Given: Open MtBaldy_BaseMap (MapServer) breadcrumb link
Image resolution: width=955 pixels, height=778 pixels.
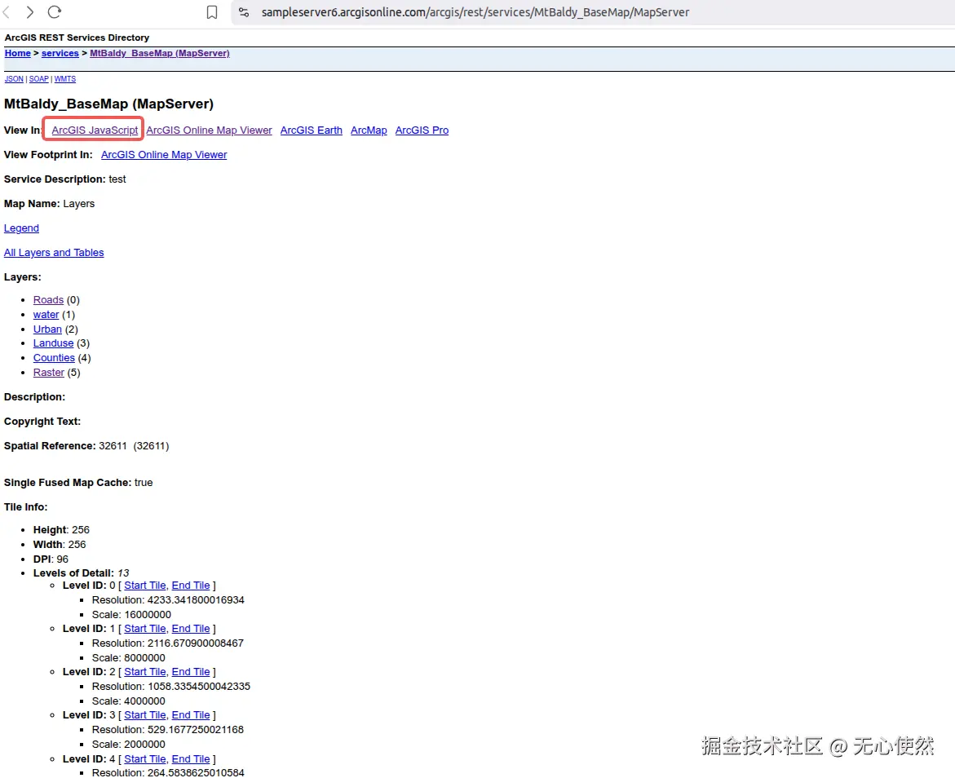Looking at the screenshot, I should click(x=160, y=53).
